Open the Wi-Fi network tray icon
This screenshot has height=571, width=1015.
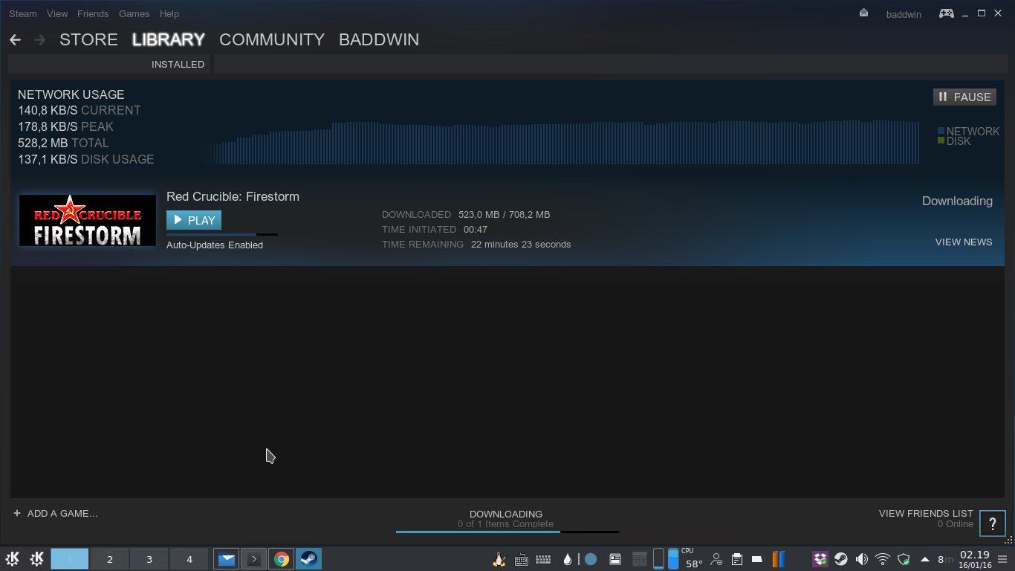click(x=883, y=559)
